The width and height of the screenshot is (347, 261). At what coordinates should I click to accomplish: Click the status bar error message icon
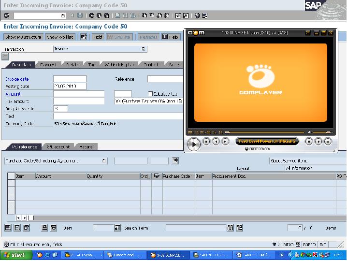click(x=6, y=244)
